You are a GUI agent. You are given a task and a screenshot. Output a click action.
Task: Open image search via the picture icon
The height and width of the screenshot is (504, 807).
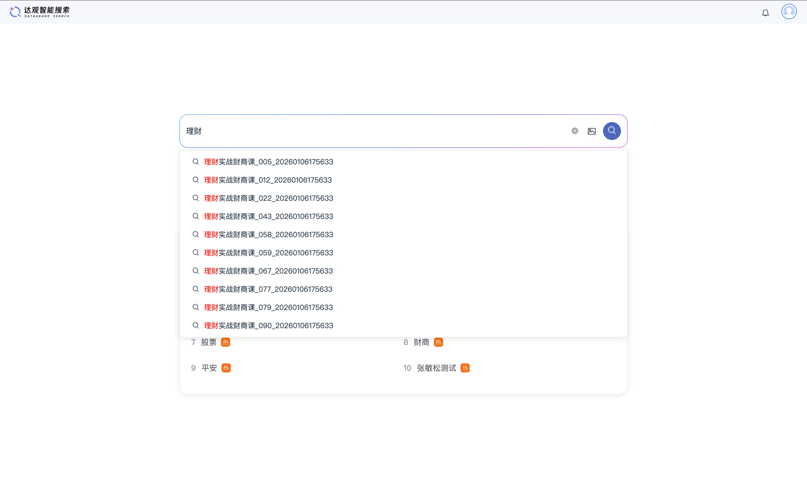click(592, 131)
